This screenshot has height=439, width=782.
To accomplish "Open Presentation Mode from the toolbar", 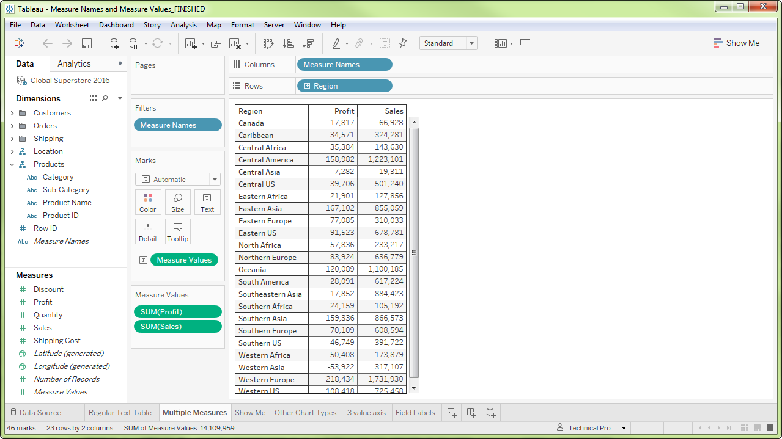I will (x=525, y=43).
